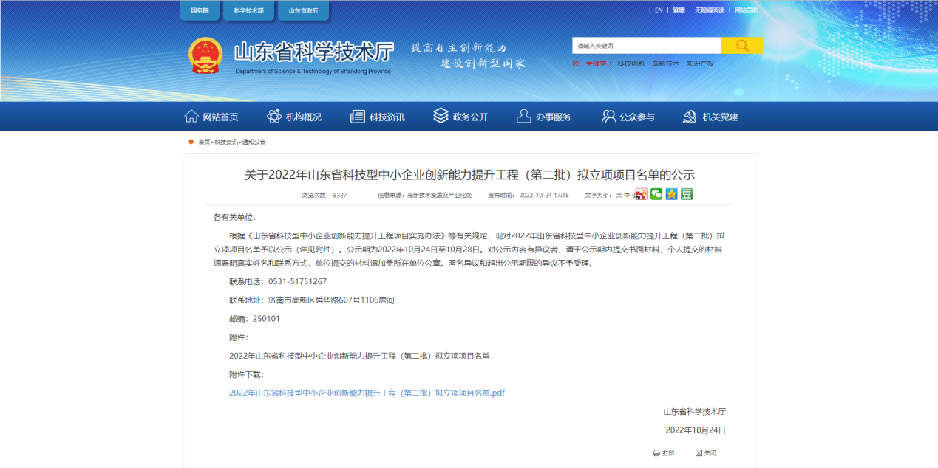The height and width of the screenshot is (468, 938).
Task: Open 机关党建 in navigation bar
Action: 710,117
